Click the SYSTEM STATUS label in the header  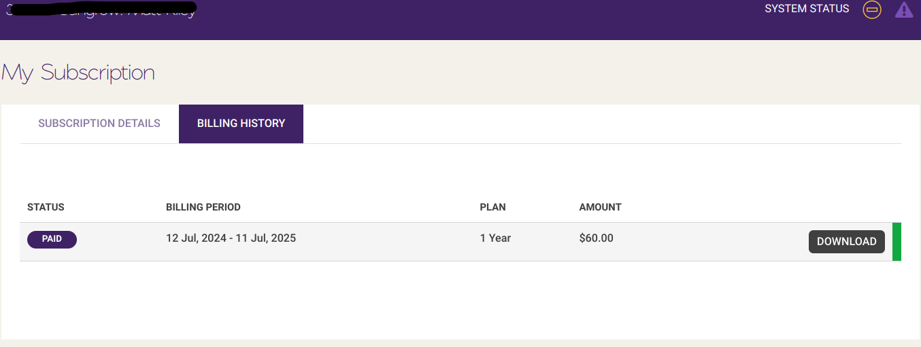pyautogui.click(x=807, y=9)
